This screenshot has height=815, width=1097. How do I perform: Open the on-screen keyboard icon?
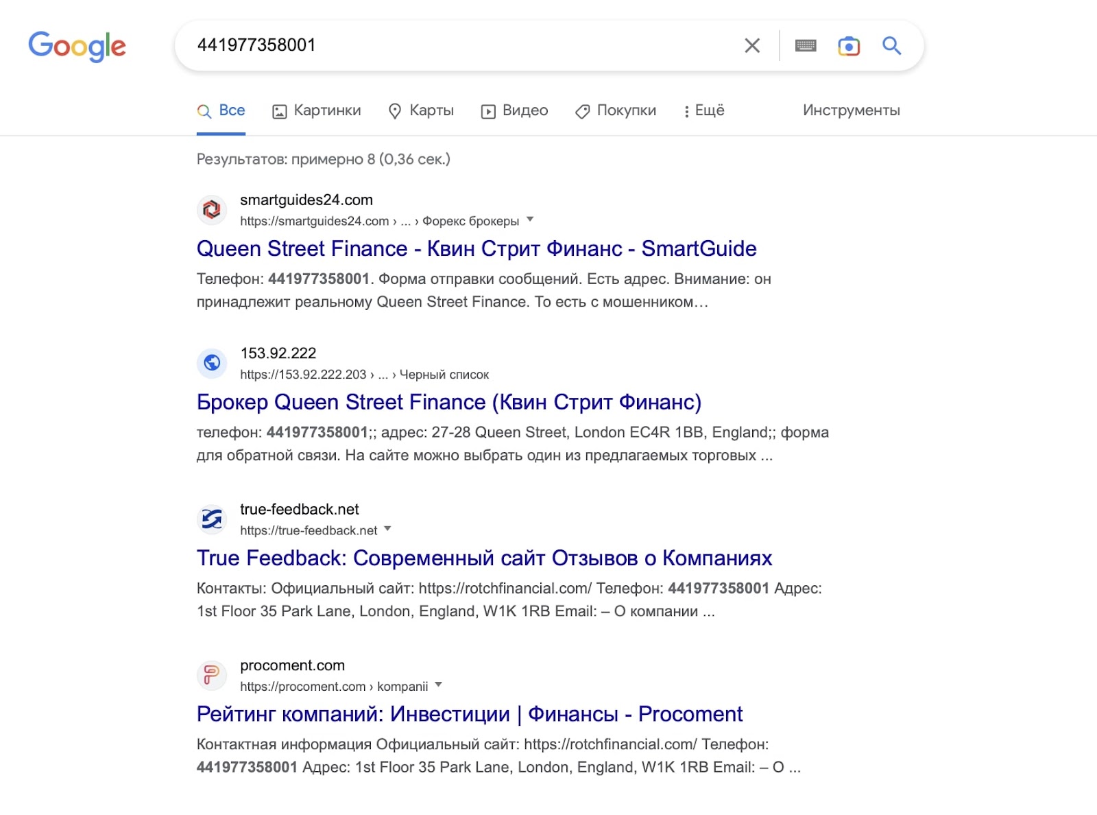point(806,45)
